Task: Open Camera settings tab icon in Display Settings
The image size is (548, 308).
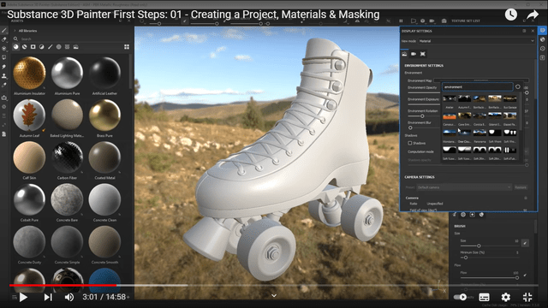Action: [414, 54]
